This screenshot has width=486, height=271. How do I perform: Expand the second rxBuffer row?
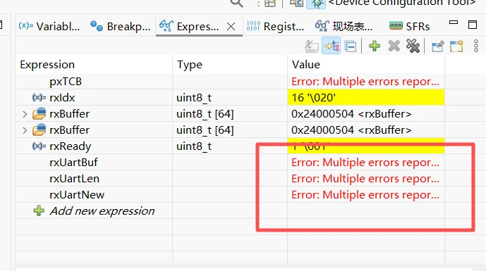(25, 130)
